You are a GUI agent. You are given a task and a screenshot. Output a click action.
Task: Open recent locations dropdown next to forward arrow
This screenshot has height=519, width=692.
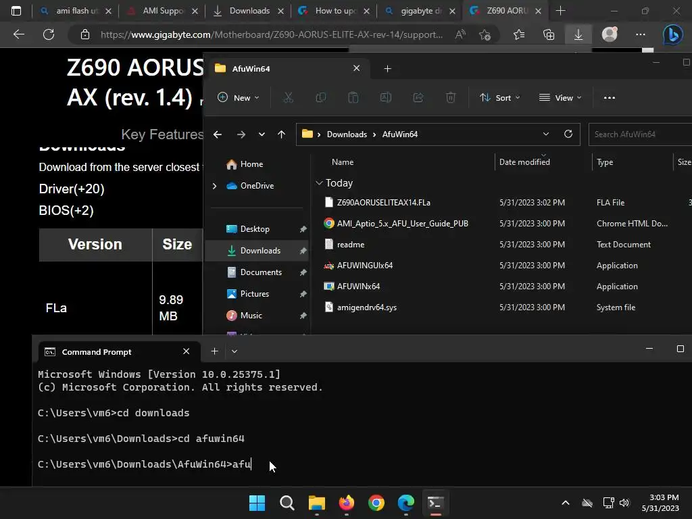pyautogui.click(x=262, y=134)
